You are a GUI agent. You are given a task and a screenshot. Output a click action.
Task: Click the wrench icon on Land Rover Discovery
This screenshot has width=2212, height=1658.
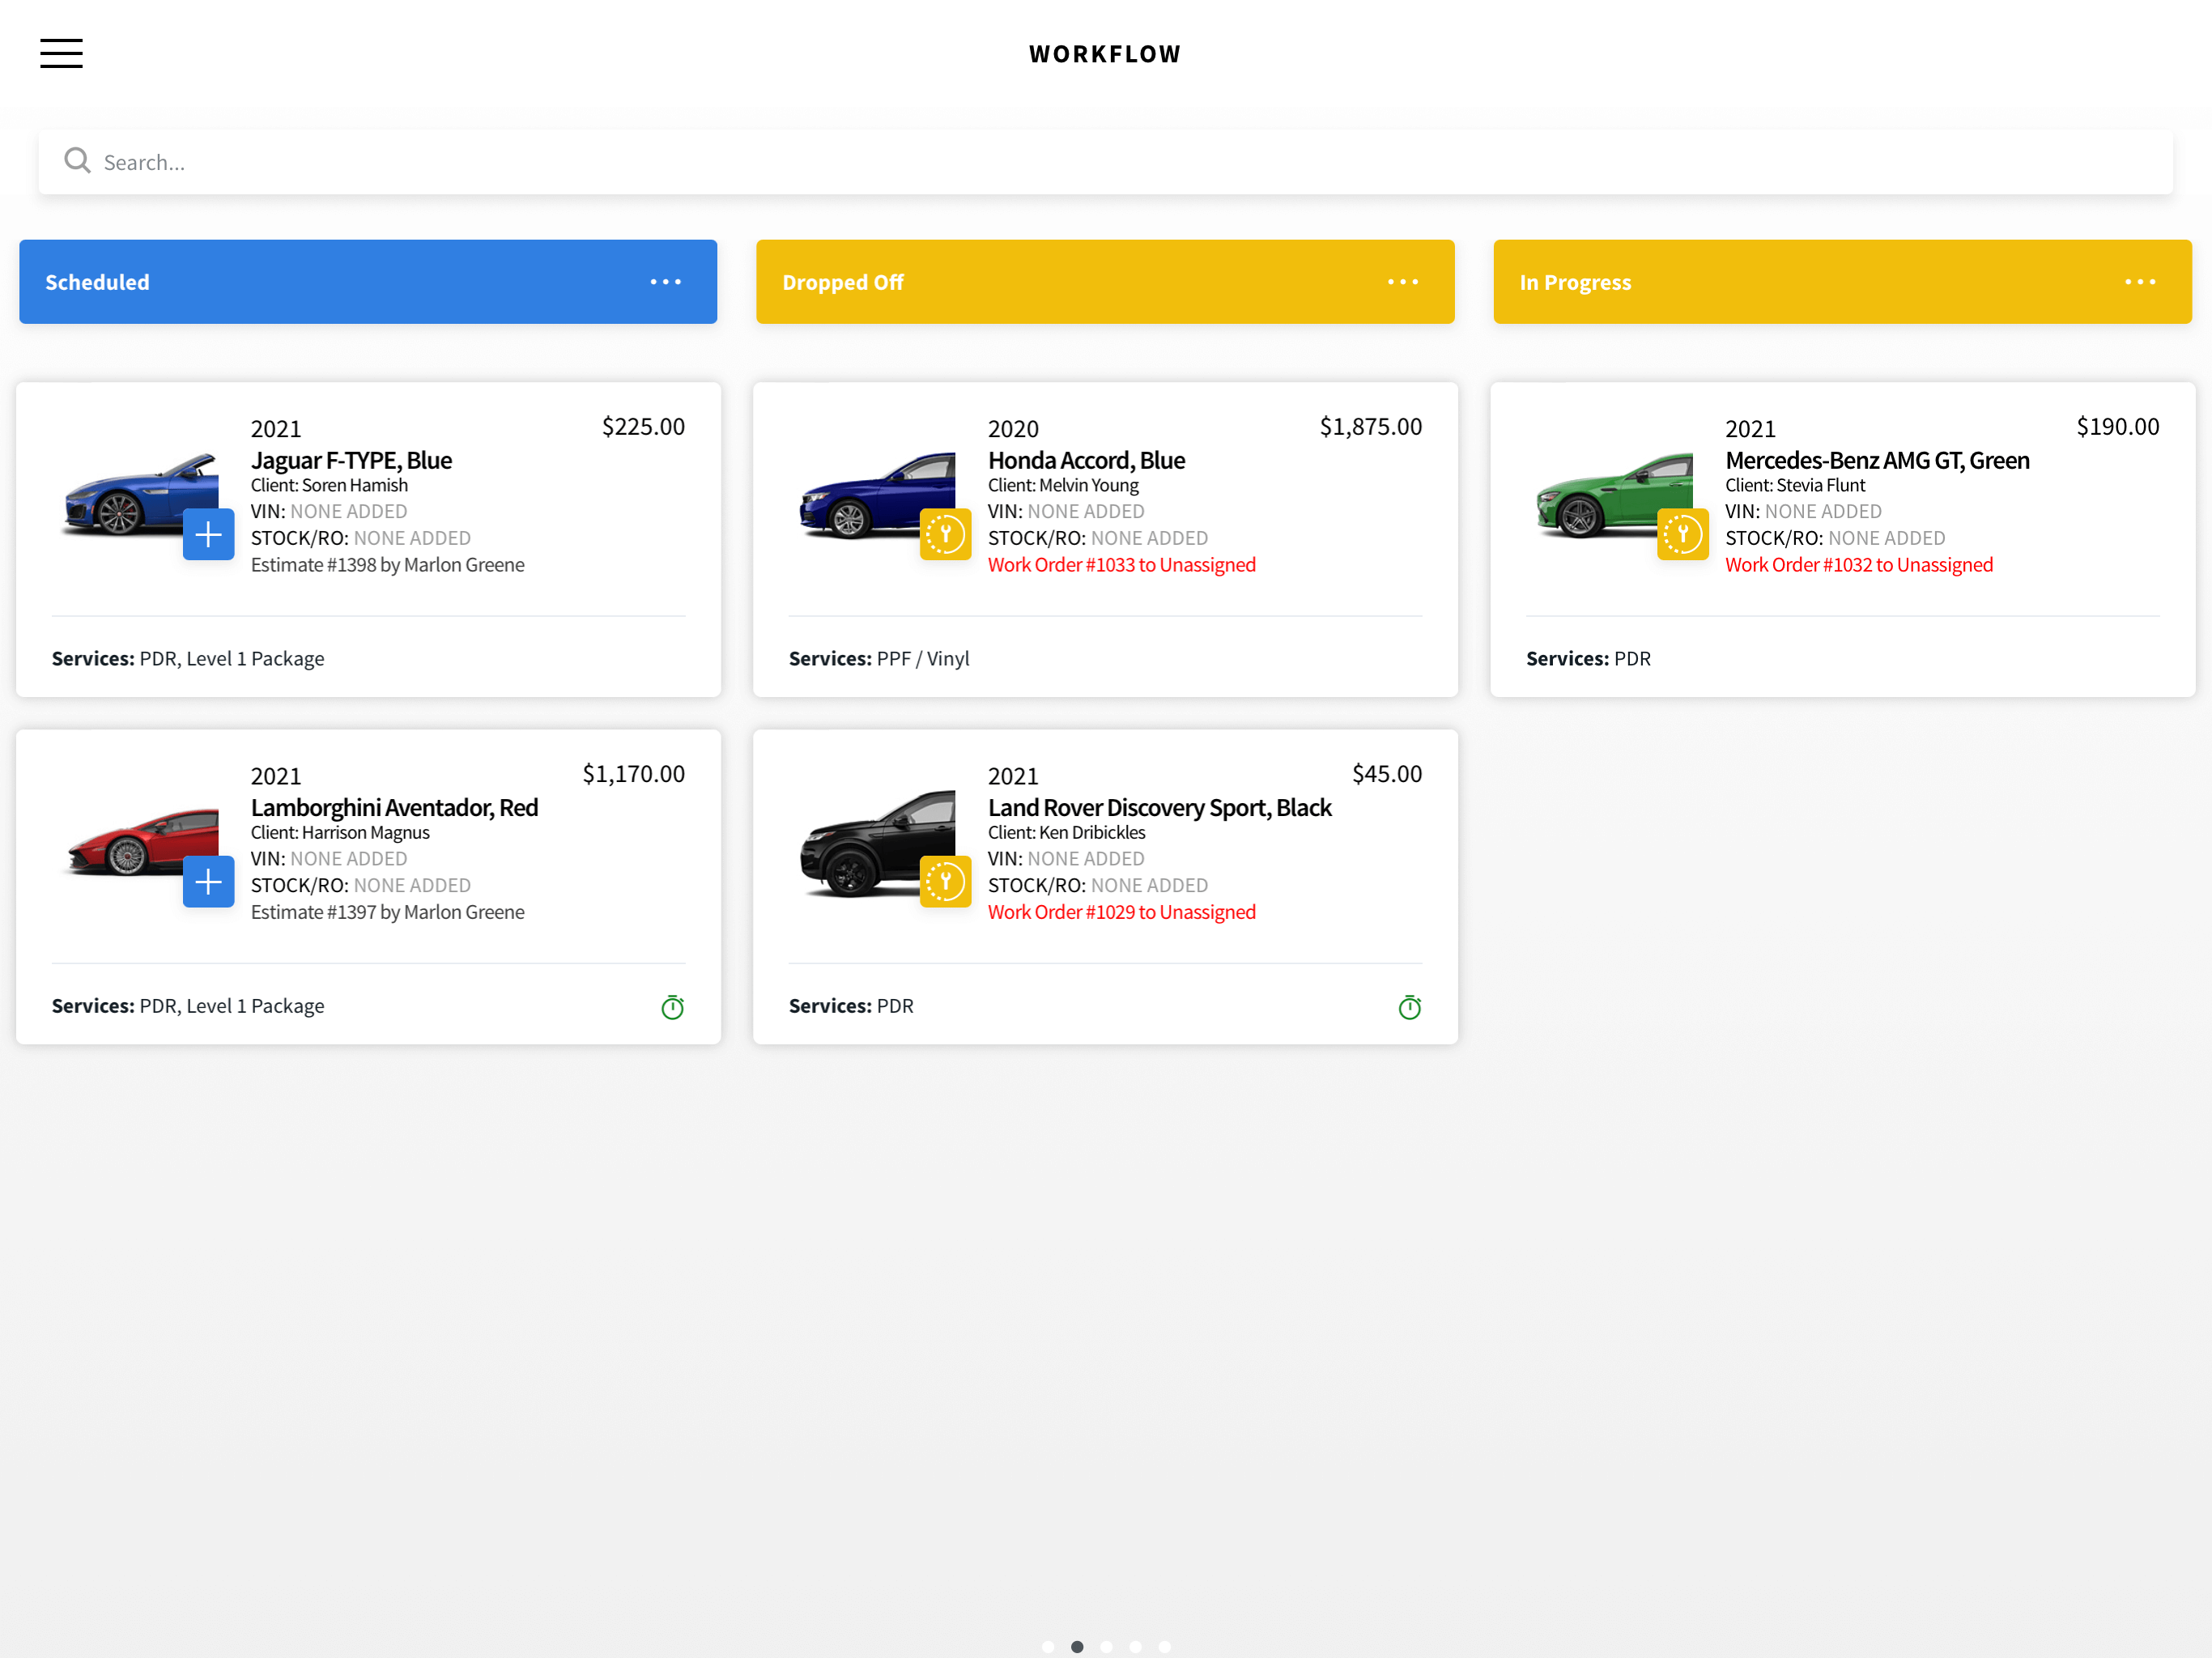pyautogui.click(x=945, y=882)
